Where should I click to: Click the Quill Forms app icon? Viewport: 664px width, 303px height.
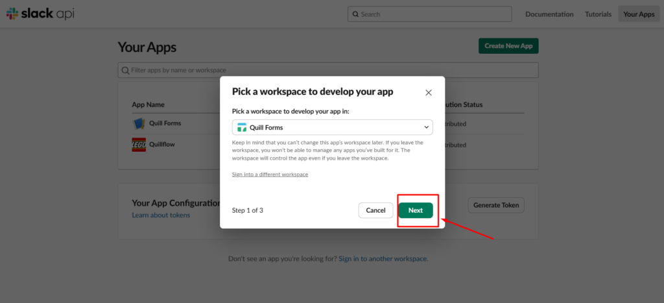pyautogui.click(x=139, y=123)
